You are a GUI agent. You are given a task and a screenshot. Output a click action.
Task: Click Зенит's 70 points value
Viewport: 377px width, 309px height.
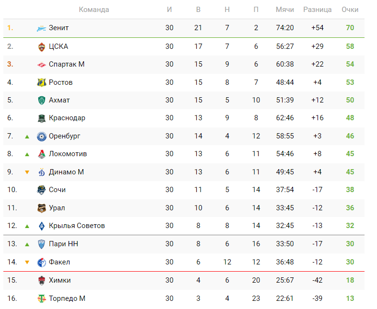350,28
